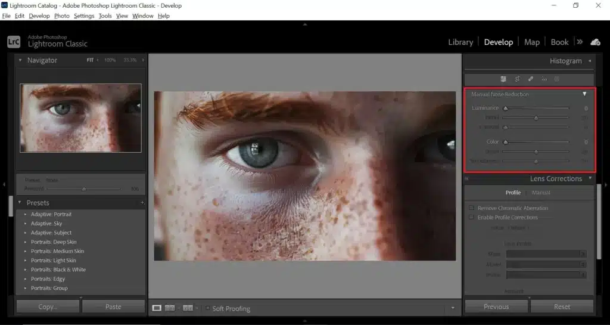Select Portraits: Group preset group
This screenshot has height=325, width=610.
click(x=49, y=288)
